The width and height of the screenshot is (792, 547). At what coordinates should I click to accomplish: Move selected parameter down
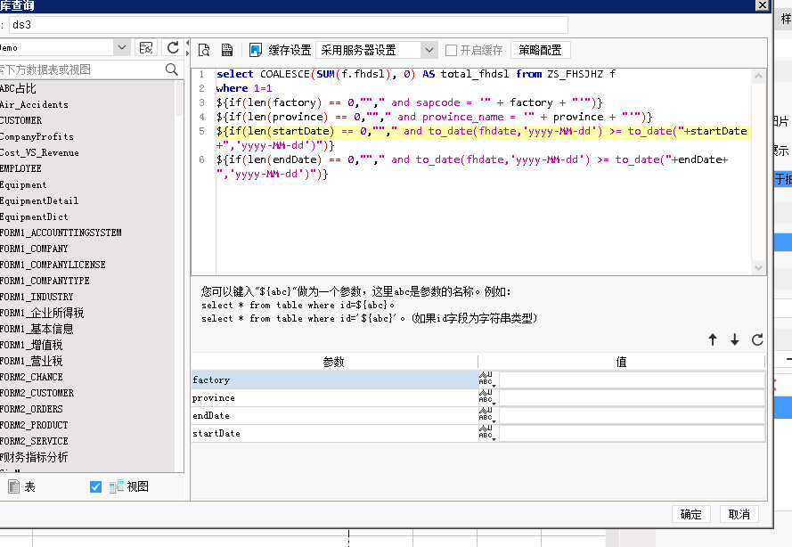click(x=735, y=339)
